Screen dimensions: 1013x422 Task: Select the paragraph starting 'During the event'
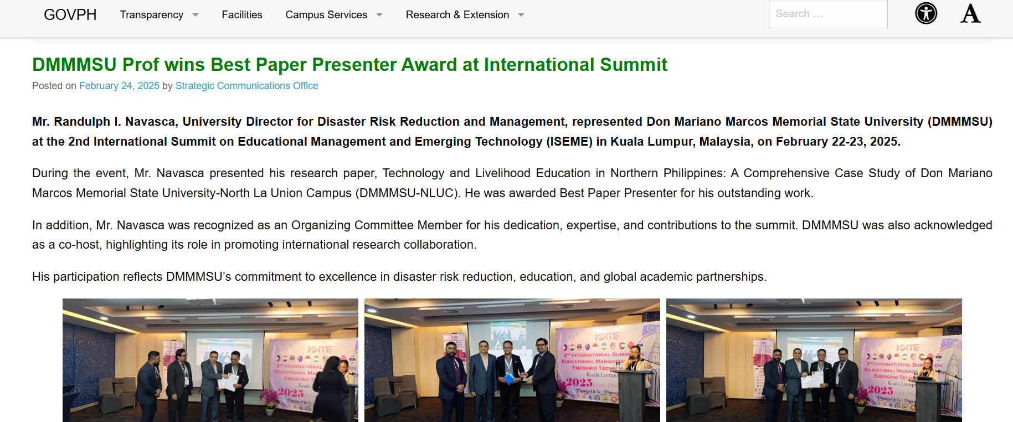point(512,183)
